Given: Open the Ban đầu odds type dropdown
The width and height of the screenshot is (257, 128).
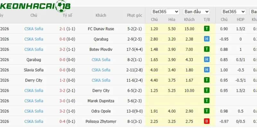Looking at the screenshot, I should pyautogui.click(x=196, y=12).
